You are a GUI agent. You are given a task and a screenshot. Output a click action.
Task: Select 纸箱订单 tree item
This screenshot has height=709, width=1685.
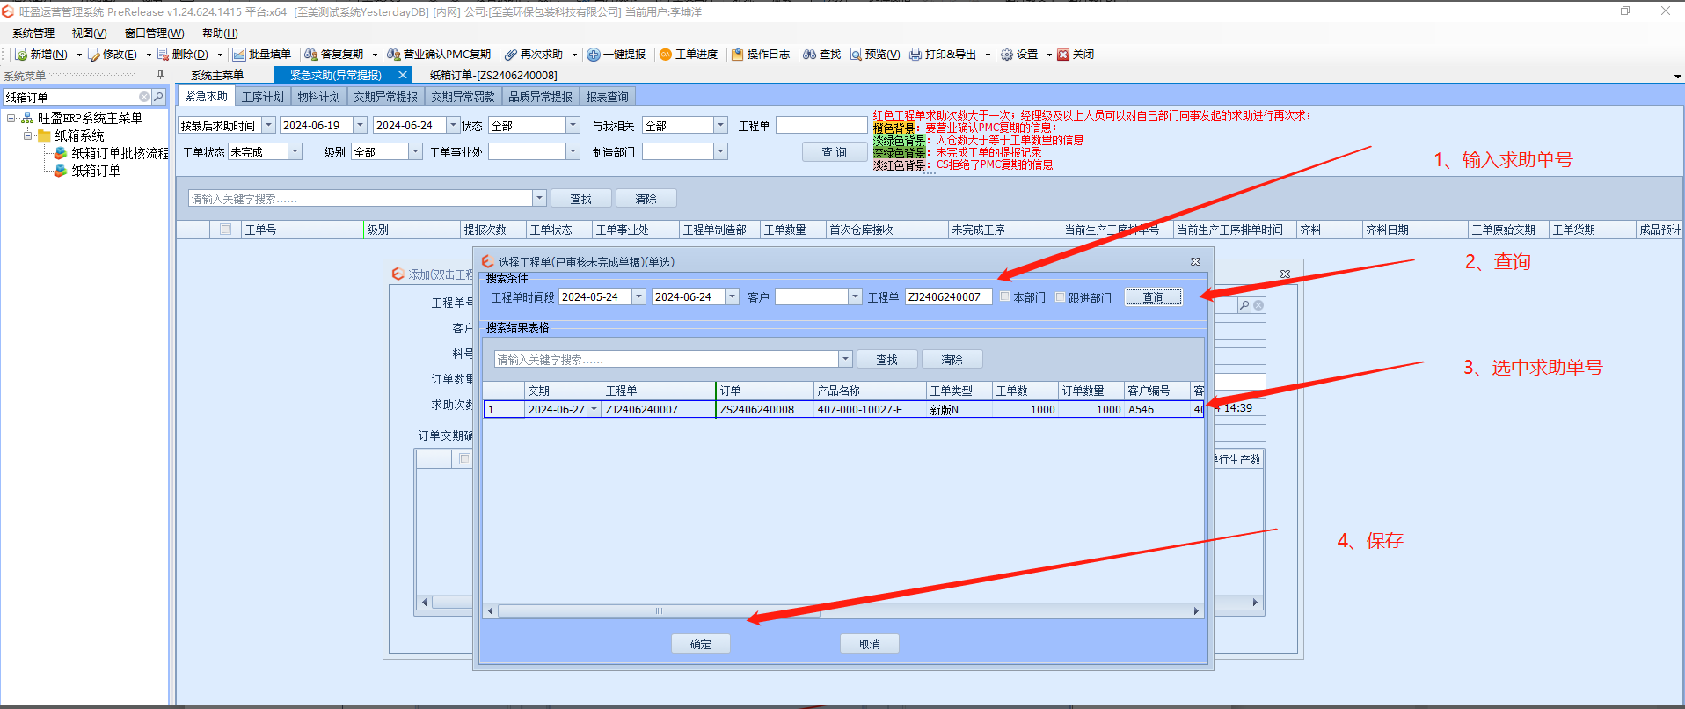pyautogui.click(x=96, y=171)
